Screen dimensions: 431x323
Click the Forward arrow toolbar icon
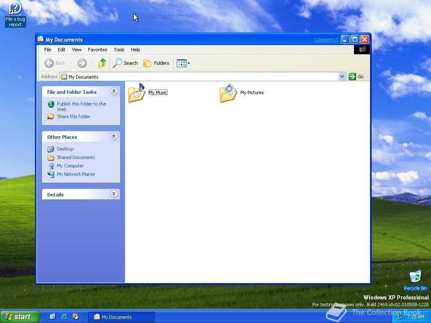pyautogui.click(x=82, y=63)
